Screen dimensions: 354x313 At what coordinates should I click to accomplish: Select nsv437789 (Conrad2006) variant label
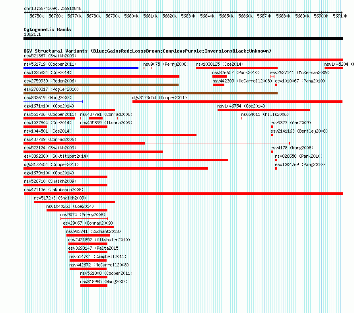click(x=50, y=139)
